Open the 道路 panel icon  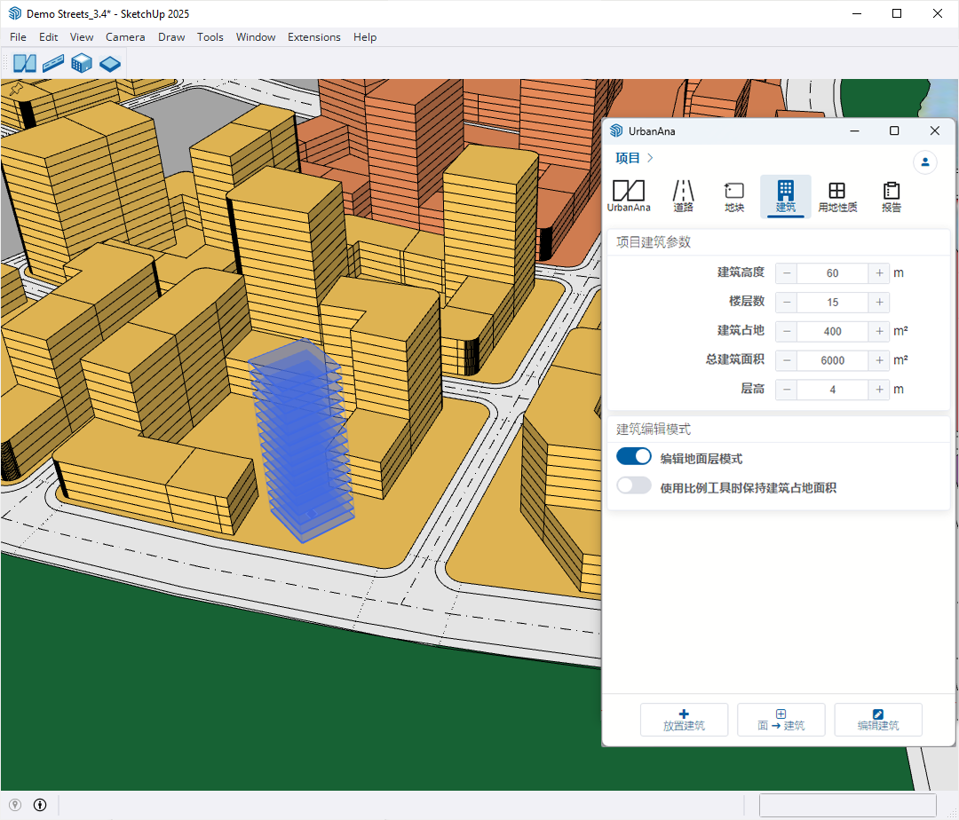683,196
